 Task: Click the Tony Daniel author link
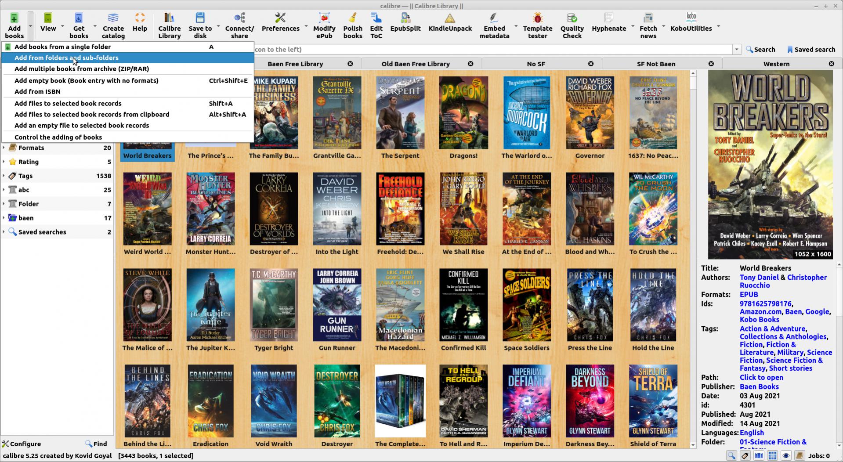pyautogui.click(x=759, y=278)
